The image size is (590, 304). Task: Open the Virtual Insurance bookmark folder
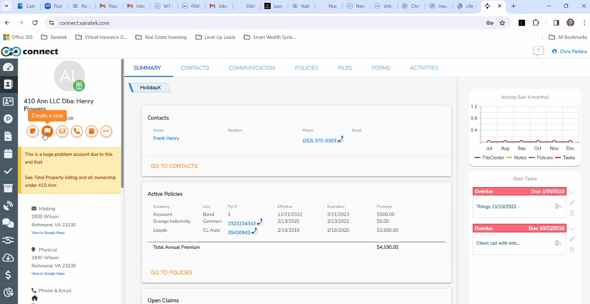(102, 37)
